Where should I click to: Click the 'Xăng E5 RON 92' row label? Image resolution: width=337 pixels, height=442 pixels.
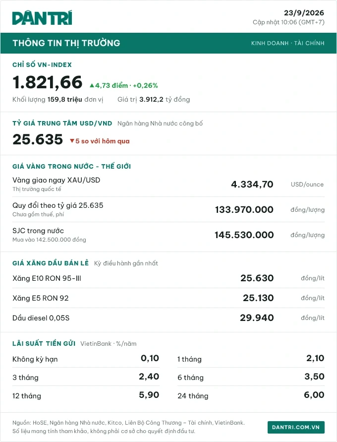[x=41, y=298]
